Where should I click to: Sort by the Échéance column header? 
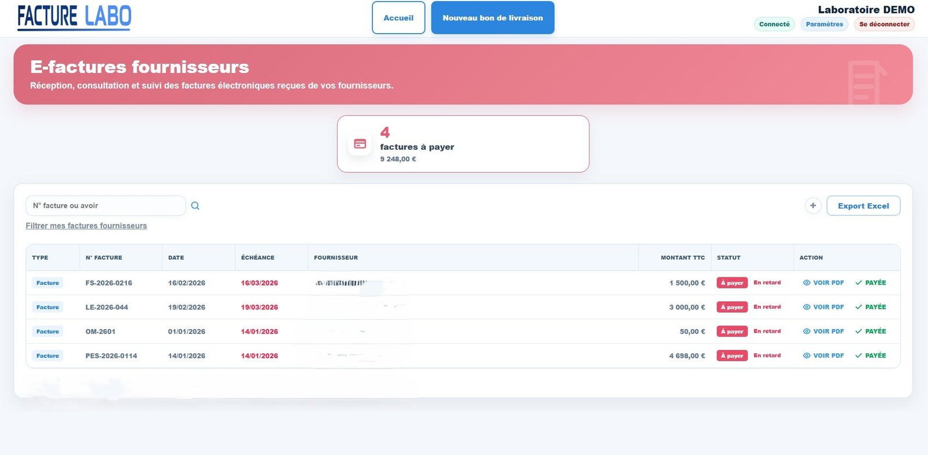click(258, 258)
